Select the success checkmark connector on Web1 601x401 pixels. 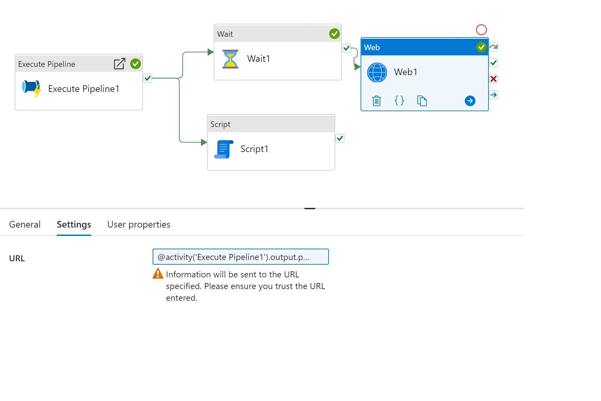494,62
